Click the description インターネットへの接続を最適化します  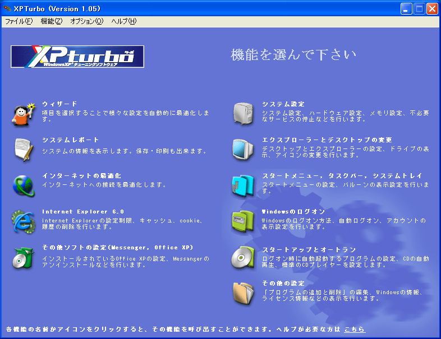click(x=104, y=185)
